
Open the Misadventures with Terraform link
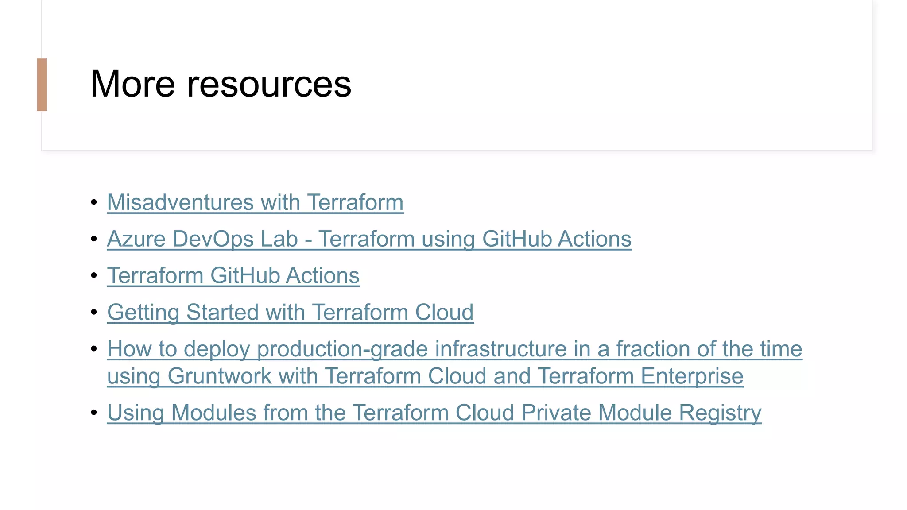coord(255,202)
